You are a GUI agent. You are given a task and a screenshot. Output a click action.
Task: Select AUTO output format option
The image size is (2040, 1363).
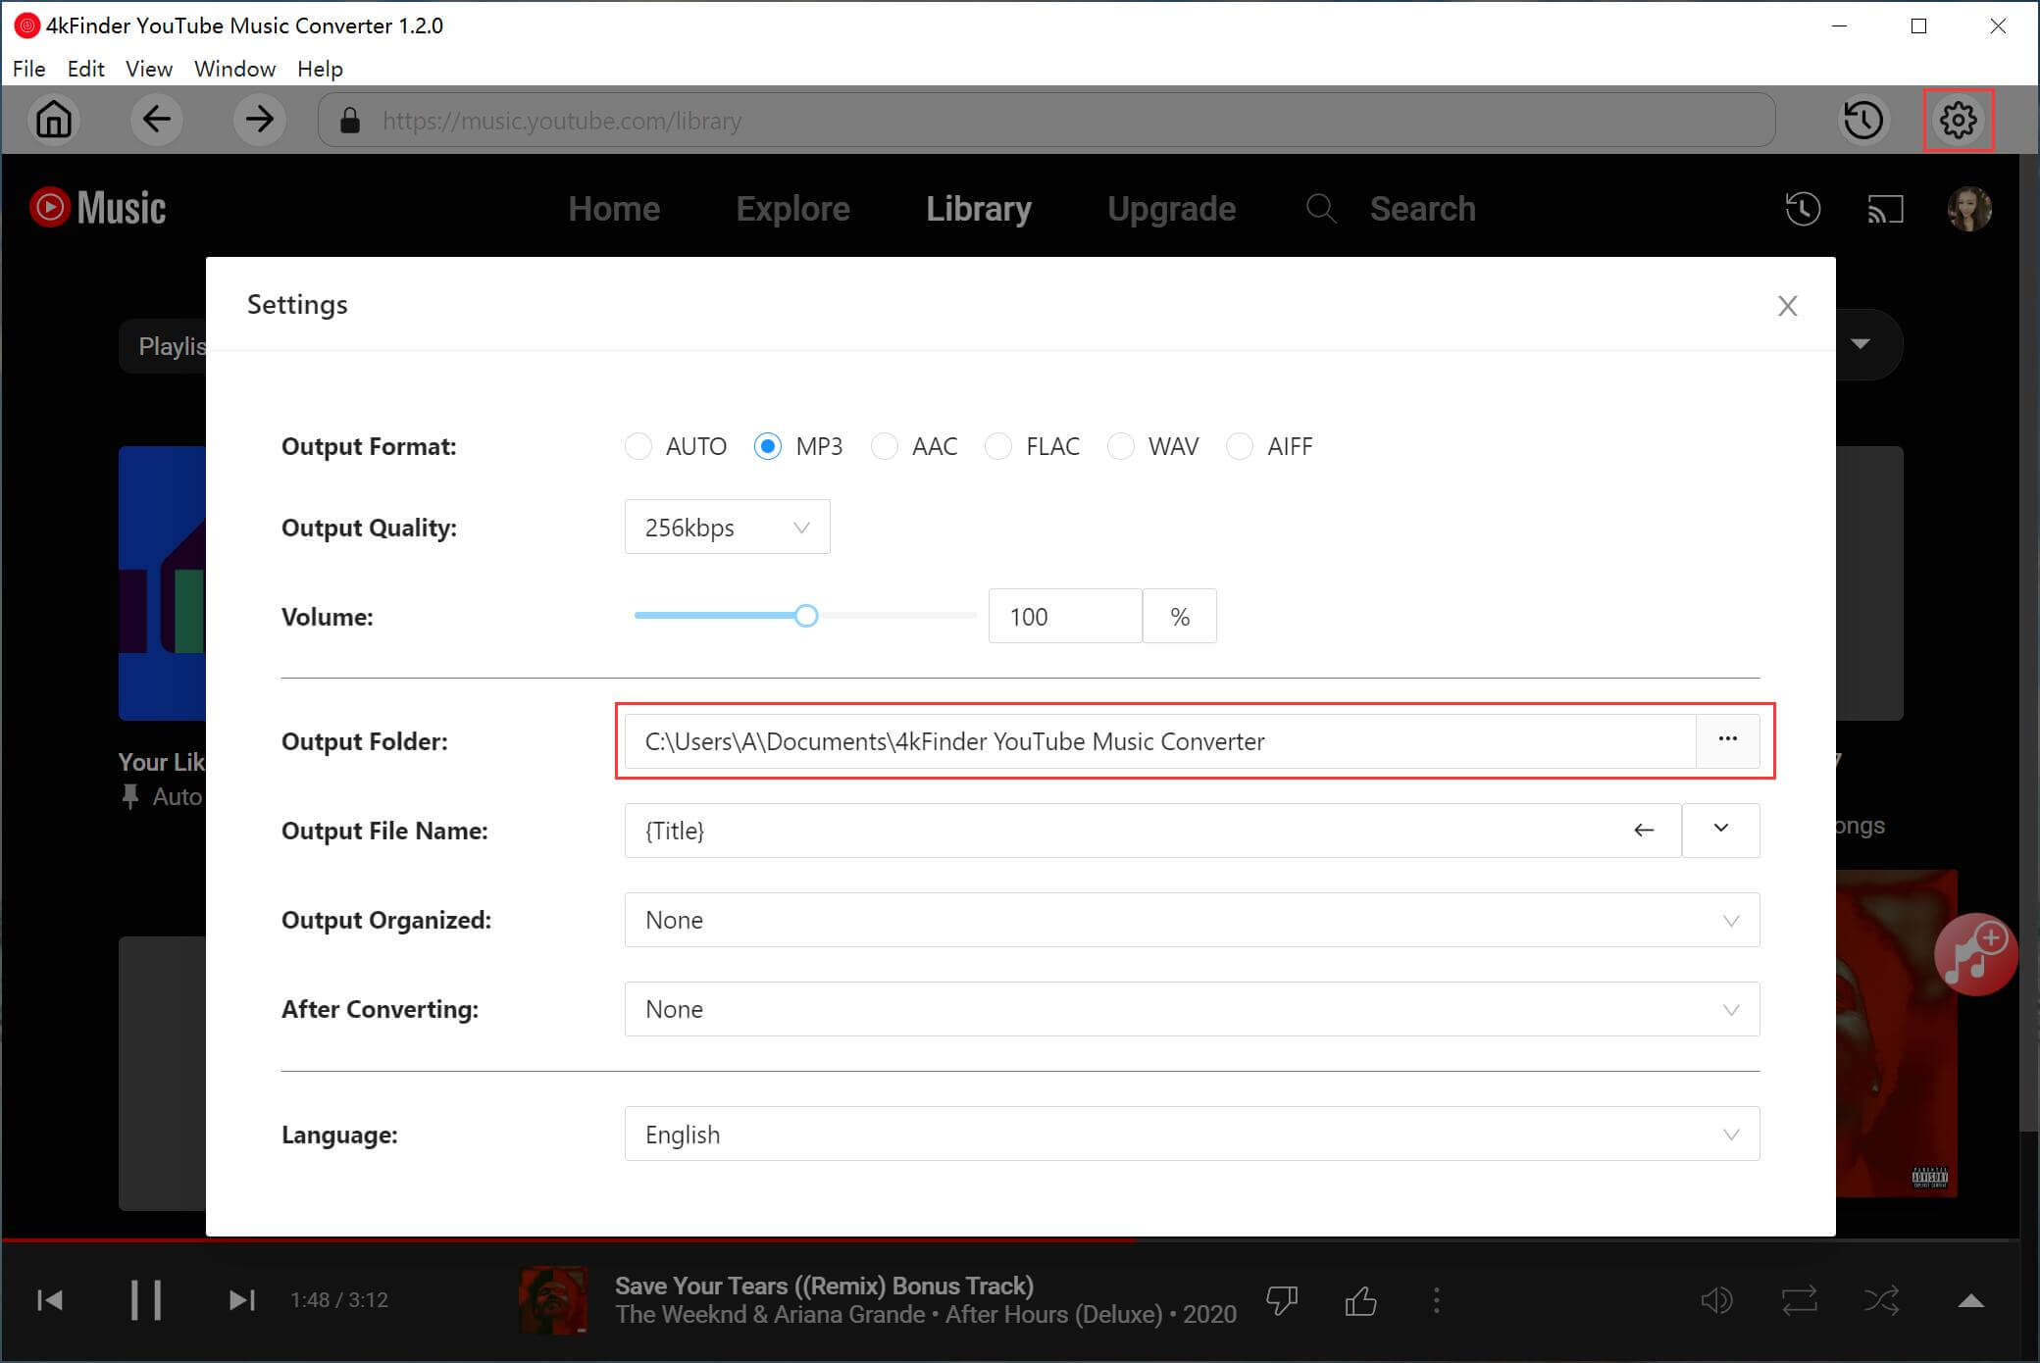click(638, 447)
